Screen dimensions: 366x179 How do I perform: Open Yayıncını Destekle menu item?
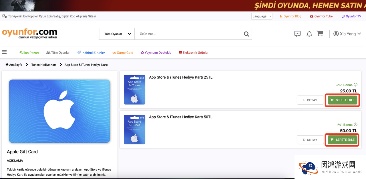click(156, 53)
